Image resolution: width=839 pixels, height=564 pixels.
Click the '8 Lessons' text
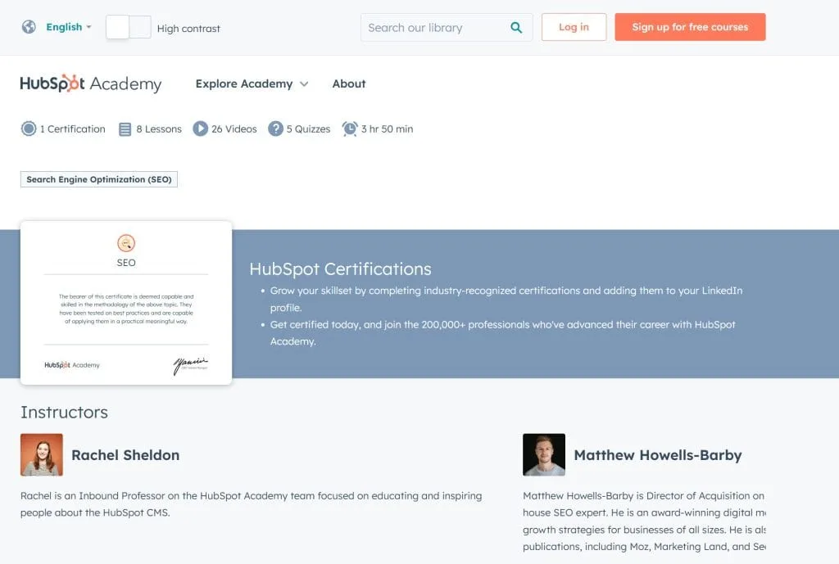pyautogui.click(x=159, y=129)
